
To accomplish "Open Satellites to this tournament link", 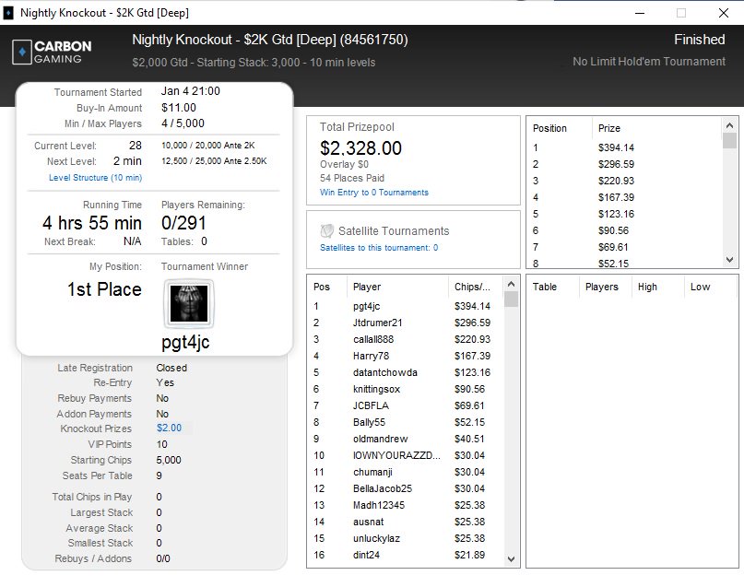I will [x=379, y=248].
